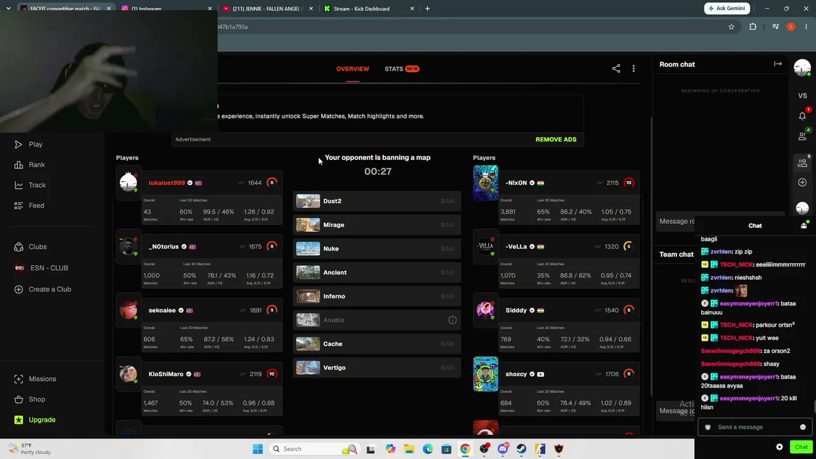
Task: Open the three-dot match options menu
Action: pyautogui.click(x=634, y=69)
